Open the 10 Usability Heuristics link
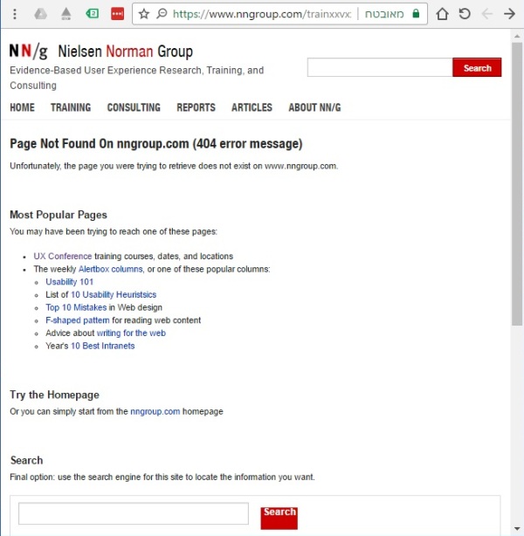Image resolution: width=524 pixels, height=536 pixels. pyautogui.click(x=114, y=295)
